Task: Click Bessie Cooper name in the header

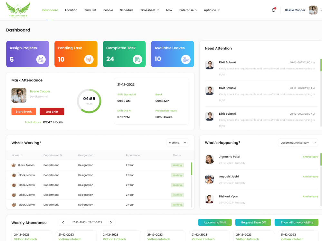Action: coord(295,10)
